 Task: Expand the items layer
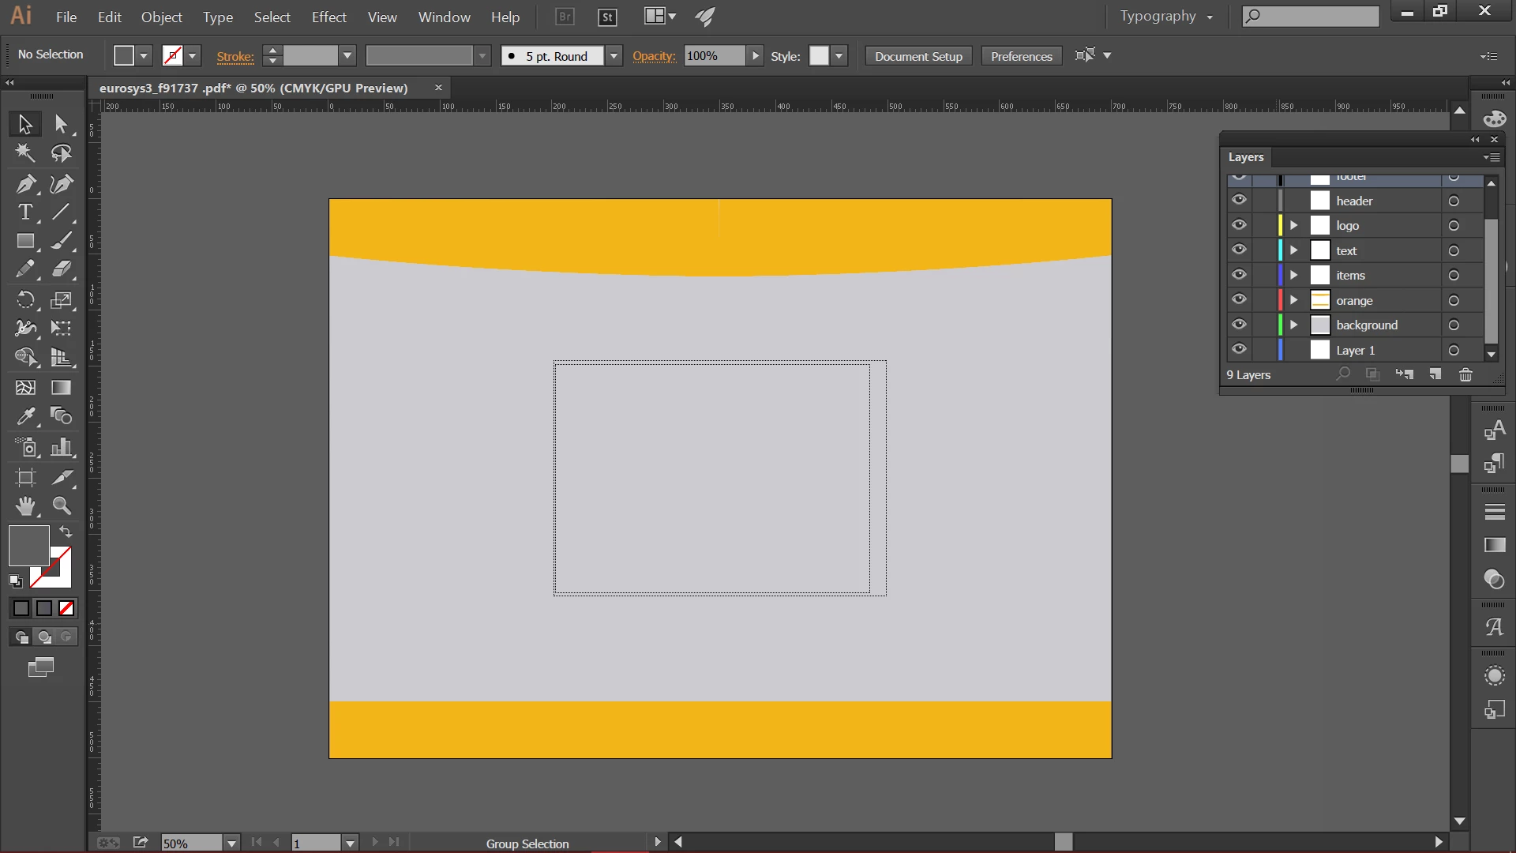(1293, 275)
